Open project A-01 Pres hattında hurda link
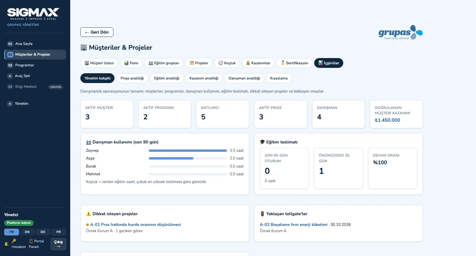 [135, 224]
